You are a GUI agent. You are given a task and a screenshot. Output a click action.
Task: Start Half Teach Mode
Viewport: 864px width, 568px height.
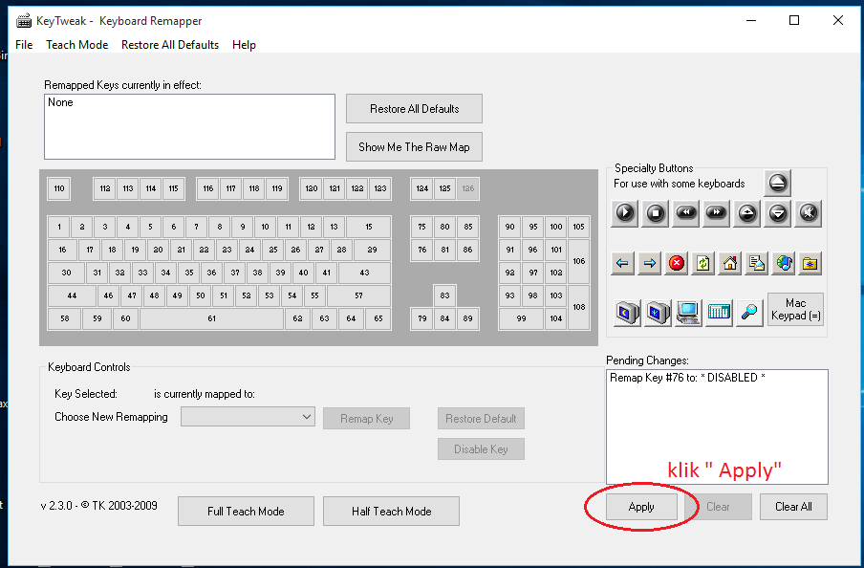[x=391, y=512]
